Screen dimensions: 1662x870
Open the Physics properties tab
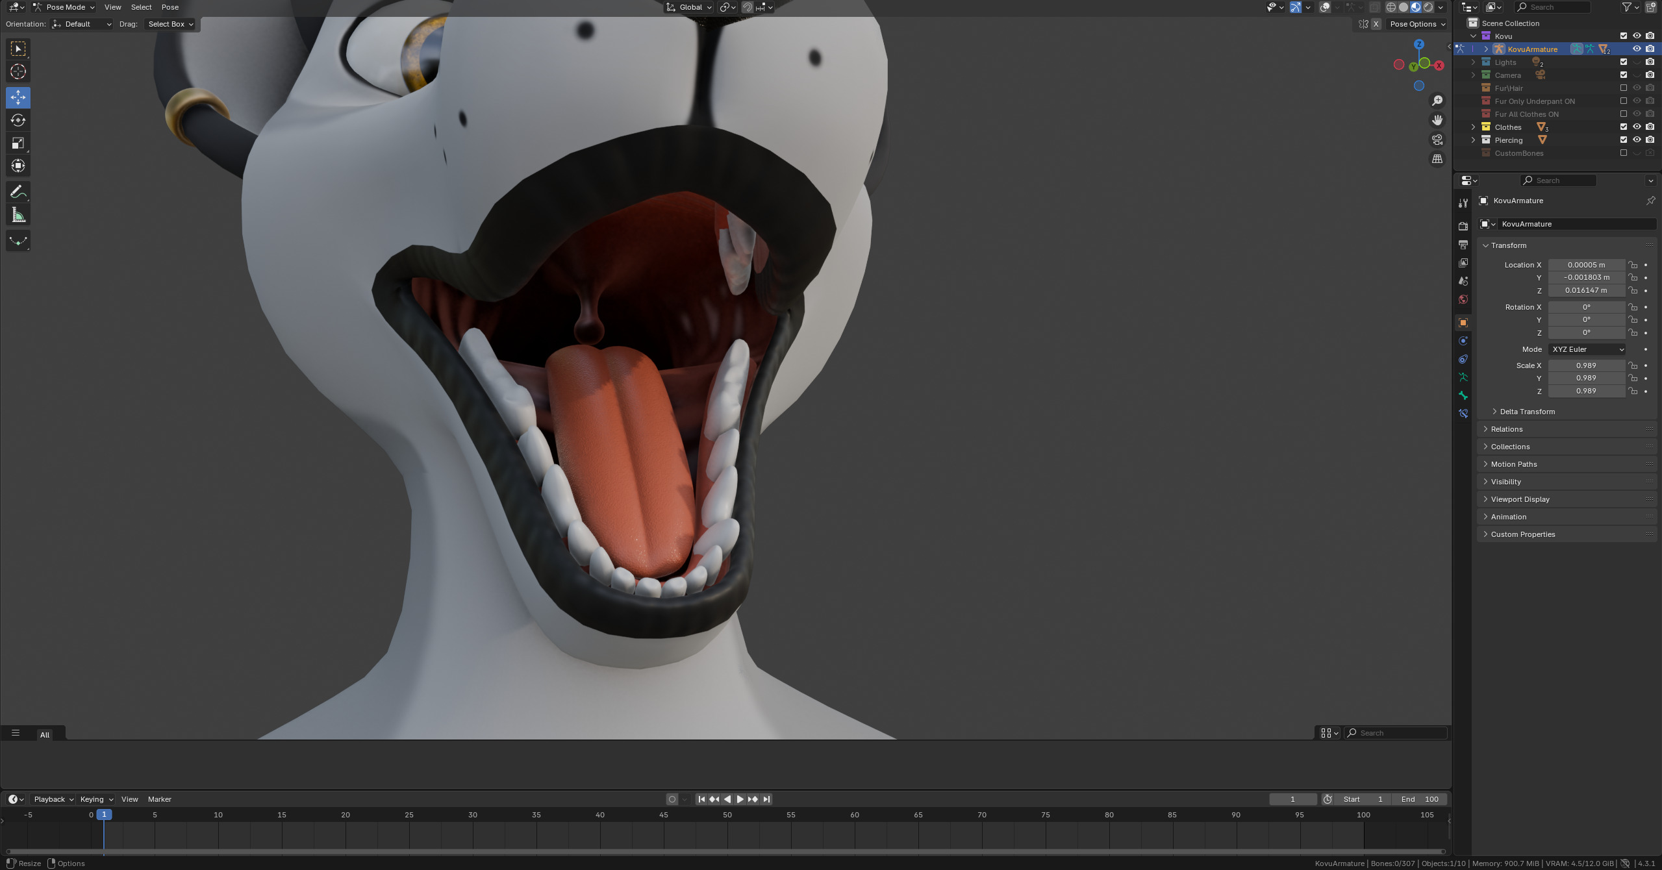click(1463, 340)
